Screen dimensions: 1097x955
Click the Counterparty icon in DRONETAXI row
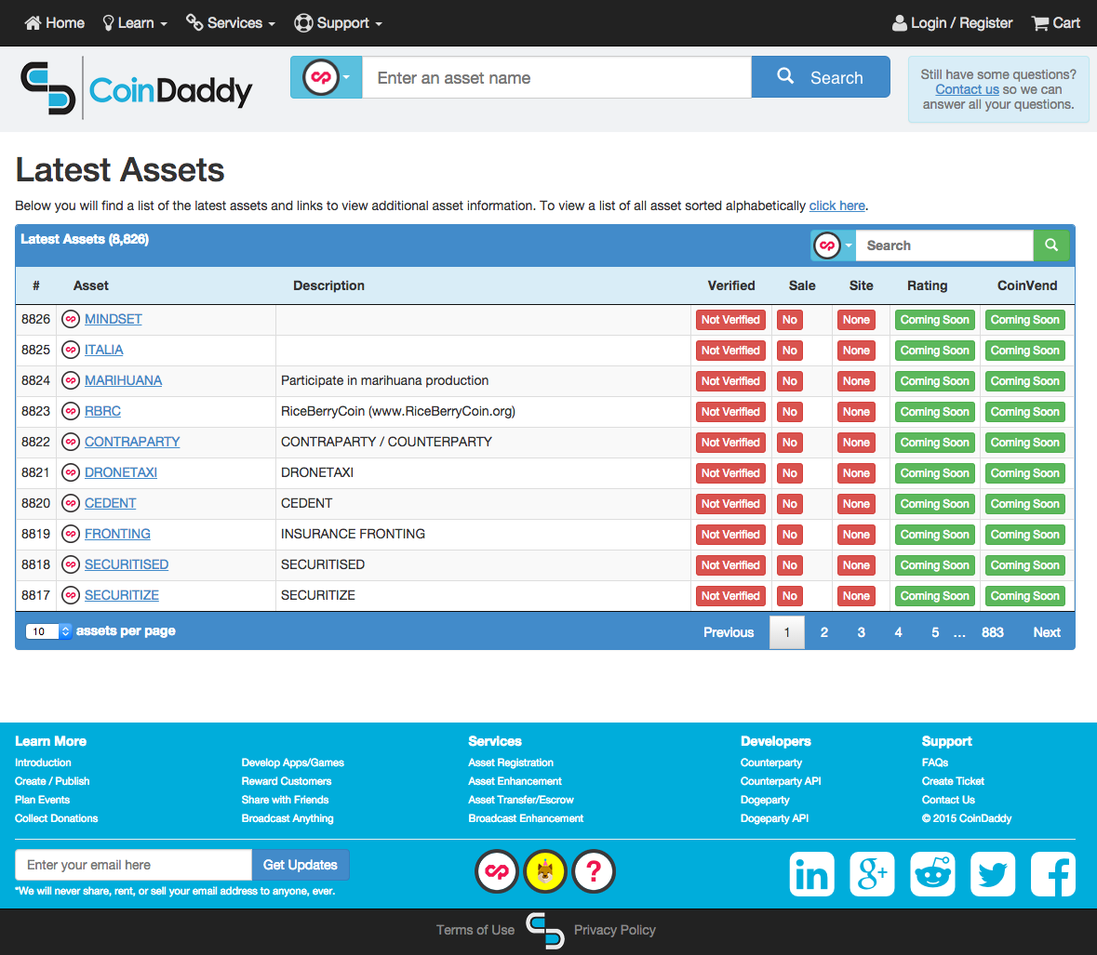(71, 473)
